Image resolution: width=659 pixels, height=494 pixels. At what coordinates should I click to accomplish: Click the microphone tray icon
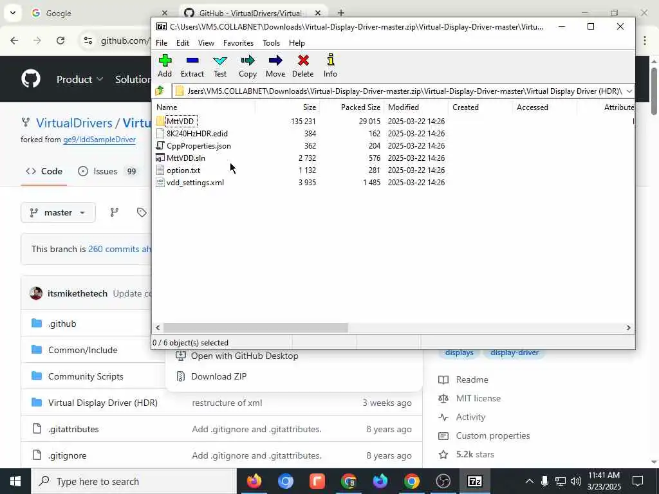pos(544,481)
